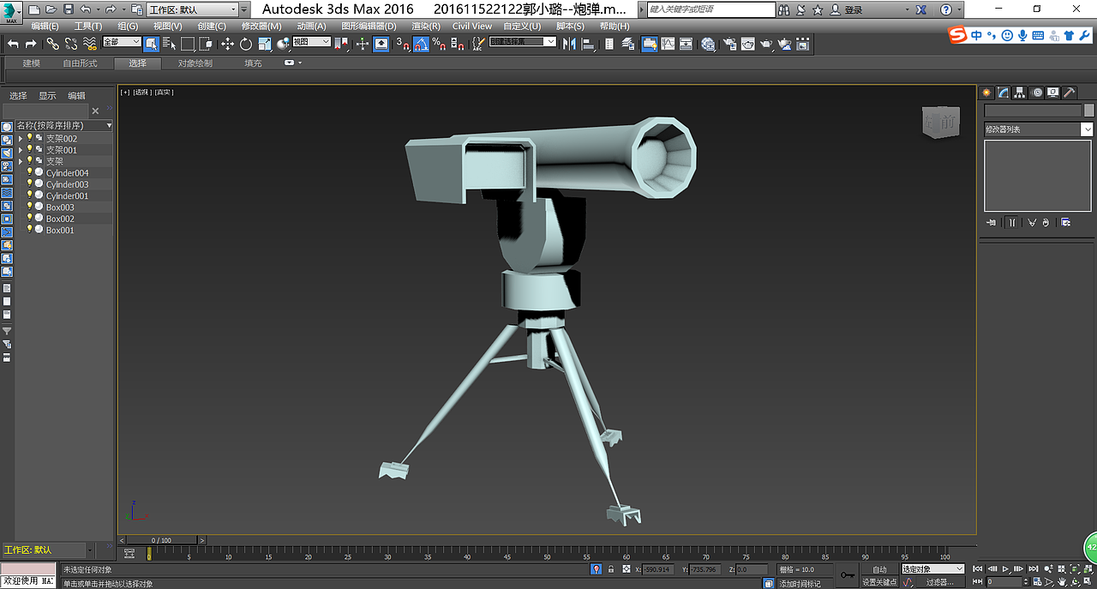Click the Mirror tool icon
Screen dimensions: 1097x589
tap(568, 44)
